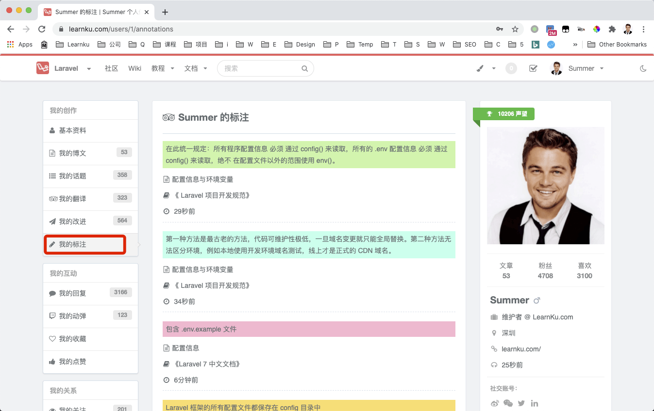Open the theme paintbrush icon in the navbar
654x411 pixels.
click(x=480, y=68)
